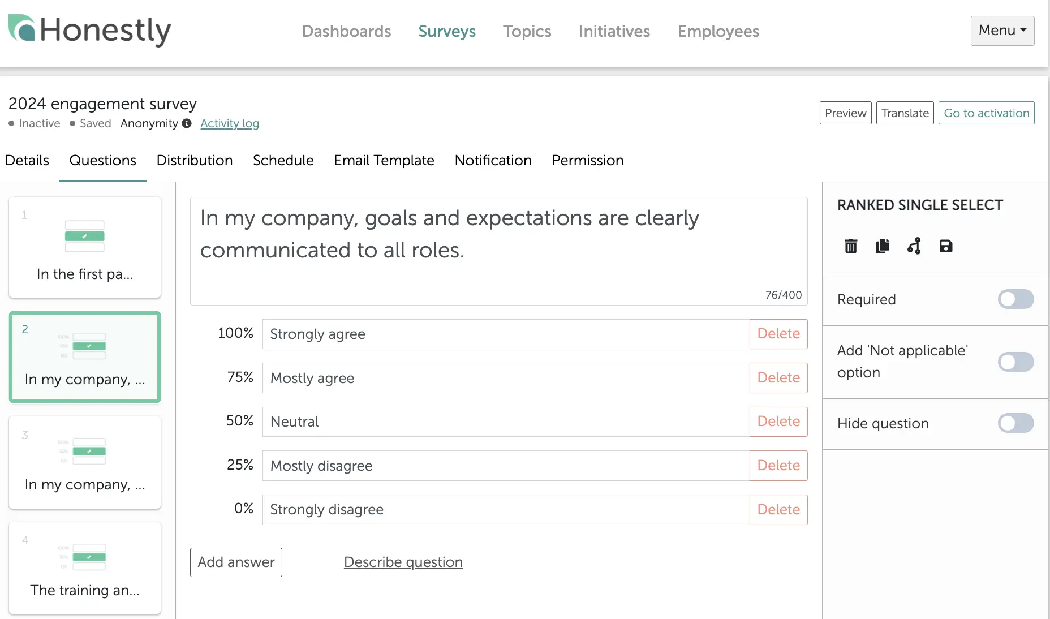Select question 1 thumbnail card
Screen dimensions: 1050x619
click(85, 247)
